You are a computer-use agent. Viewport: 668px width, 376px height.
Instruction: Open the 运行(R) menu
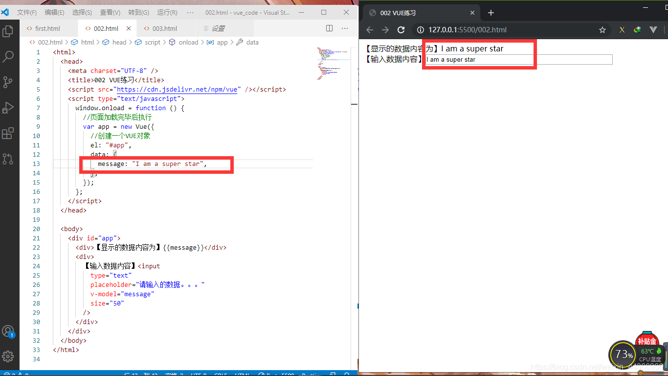pos(167,12)
